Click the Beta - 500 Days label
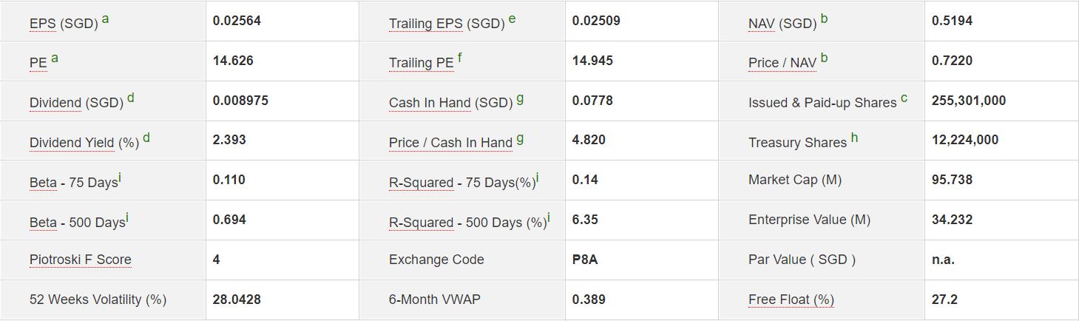Viewport: 1079px width, 321px height. tap(77, 222)
